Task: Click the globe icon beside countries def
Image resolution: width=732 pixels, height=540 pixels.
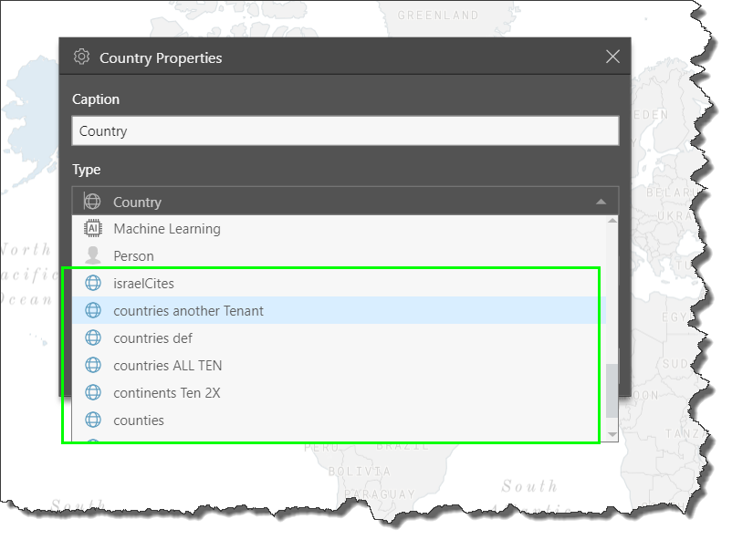Action: pyautogui.click(x=92, y=338)
